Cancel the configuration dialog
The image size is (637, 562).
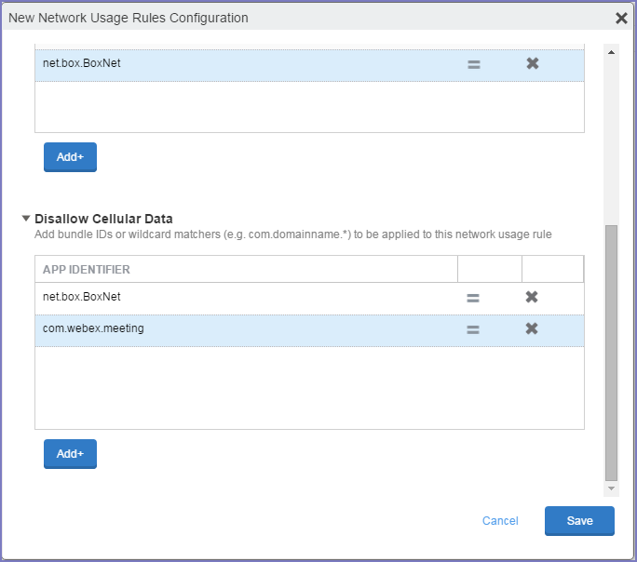(x=500, y=521)
